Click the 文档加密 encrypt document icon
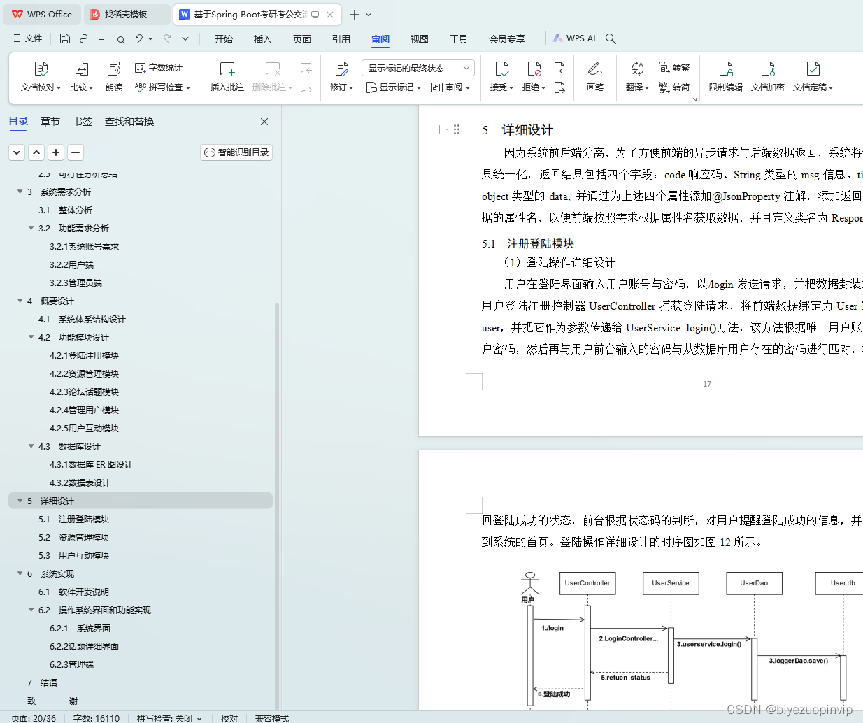 768,69
